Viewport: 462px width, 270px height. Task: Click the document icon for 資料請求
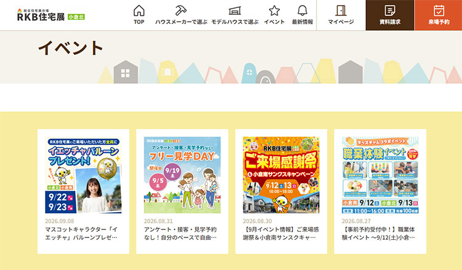click(390, 10)
